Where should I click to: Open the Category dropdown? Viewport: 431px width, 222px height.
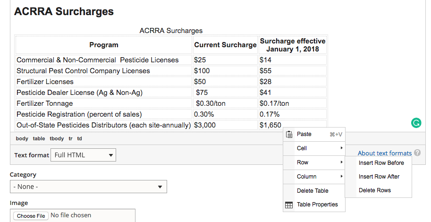(88, 187)
